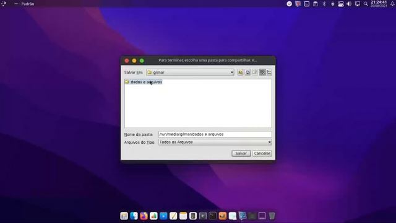The image size is (396, 223).
Task: Open the Finder-style file manager in the dock
Action: (134, 216)
